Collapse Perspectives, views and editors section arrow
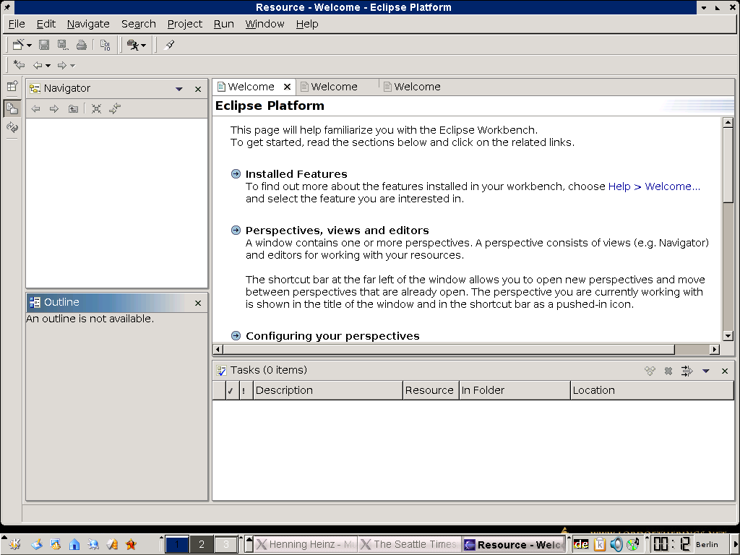740x555 pixels. (x=236, y=230)
